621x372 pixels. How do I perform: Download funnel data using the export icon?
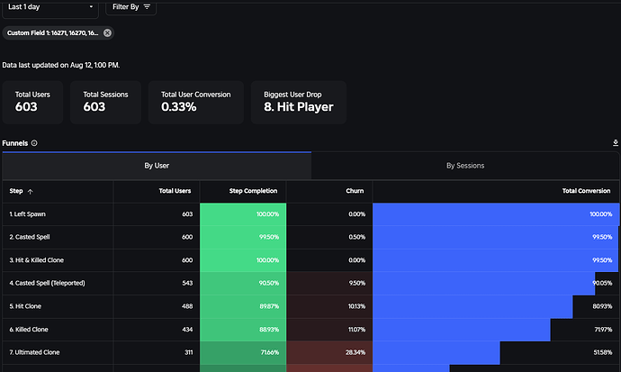(x=616, y=142)
